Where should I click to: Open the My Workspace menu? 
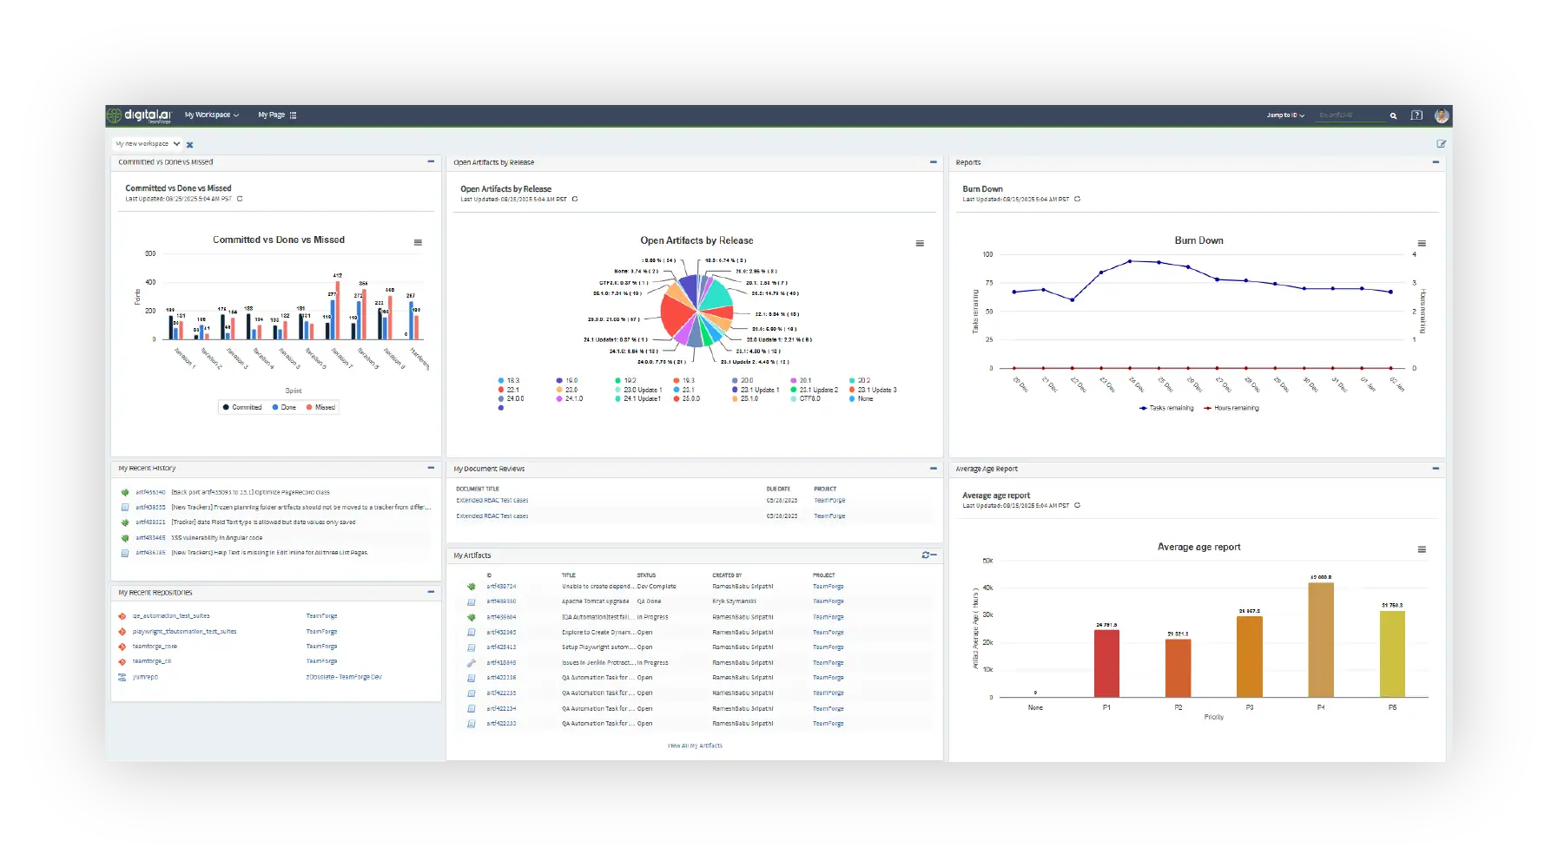click(211, 115)
